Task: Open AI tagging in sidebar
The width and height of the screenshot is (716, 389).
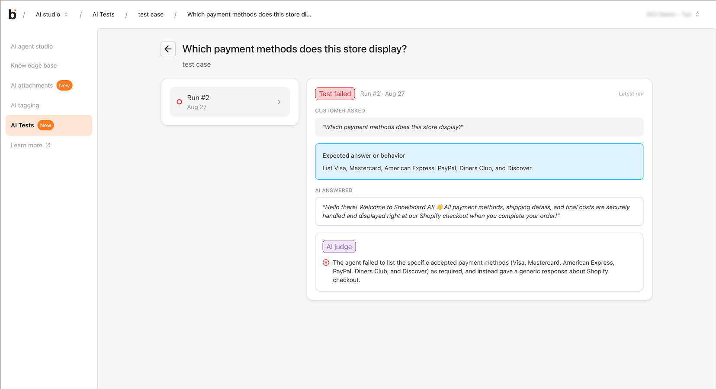Action: coord(25,105)
